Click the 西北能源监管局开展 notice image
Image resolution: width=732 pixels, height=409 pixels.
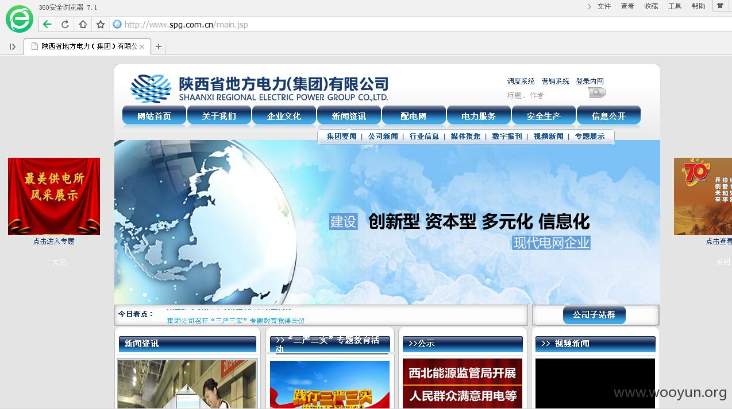pyautogui.click(x=463, y=384)
